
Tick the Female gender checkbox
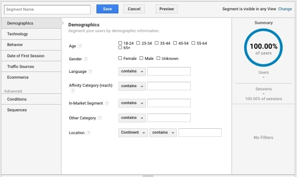click(x=120, y=58)
